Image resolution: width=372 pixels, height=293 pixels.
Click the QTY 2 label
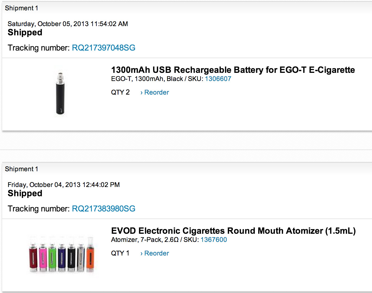(x=120, y=92)
